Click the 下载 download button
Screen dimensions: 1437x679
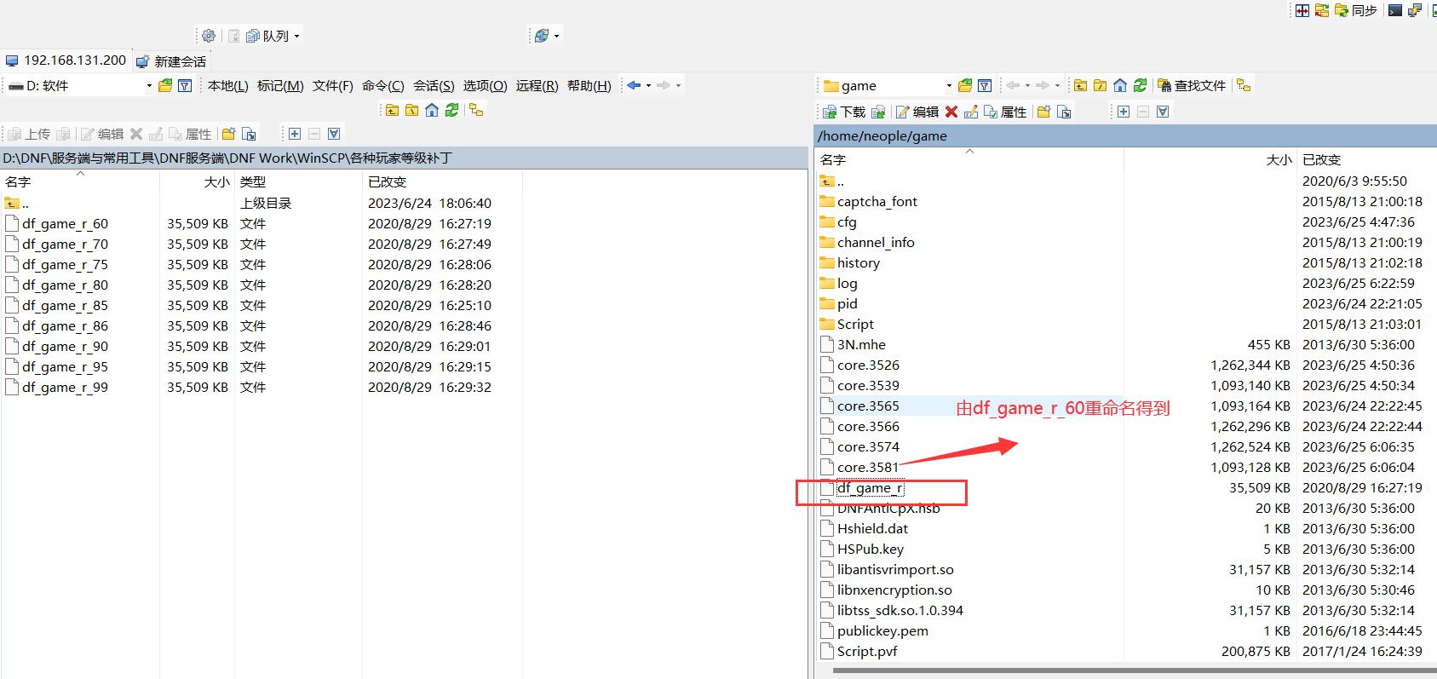point(843,112)
